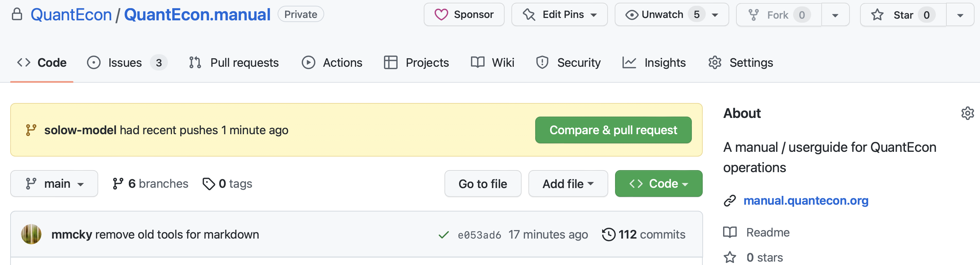The image size is (980, 265).
Task: Click the mmcky user avatar thumbnail
Action: 31,234
